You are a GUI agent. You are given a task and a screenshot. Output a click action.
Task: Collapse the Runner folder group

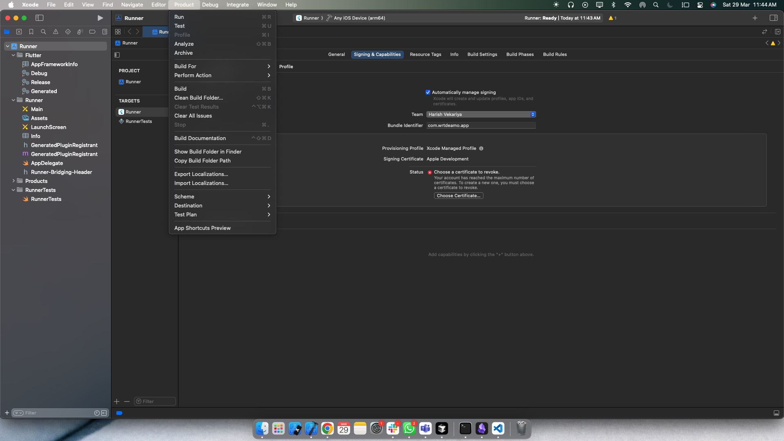coord(13,100)
